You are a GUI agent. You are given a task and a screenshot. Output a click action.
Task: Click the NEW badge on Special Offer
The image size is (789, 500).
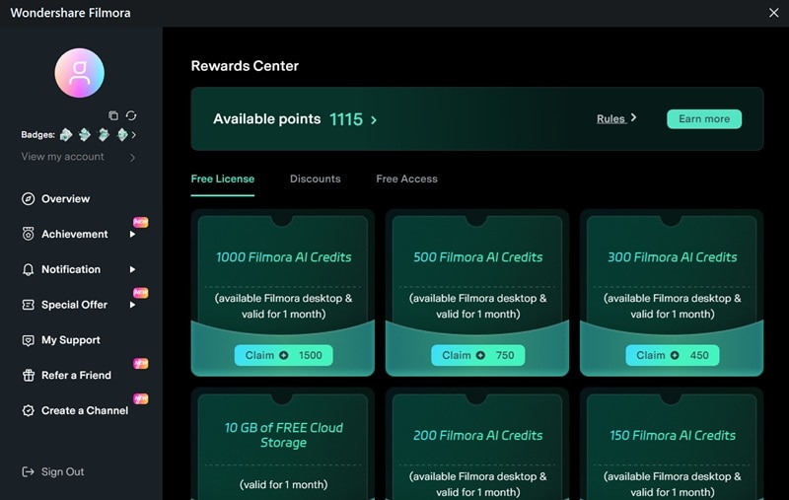pyautogui.click(x=140, y=293)
